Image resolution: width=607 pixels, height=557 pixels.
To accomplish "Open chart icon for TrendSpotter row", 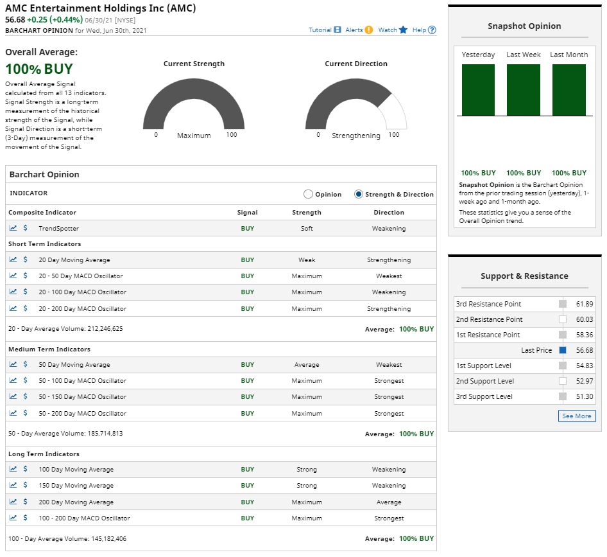I will [13, 228].
